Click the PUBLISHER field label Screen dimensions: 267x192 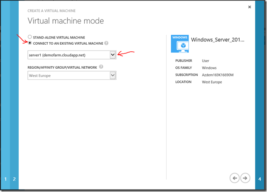184,61
